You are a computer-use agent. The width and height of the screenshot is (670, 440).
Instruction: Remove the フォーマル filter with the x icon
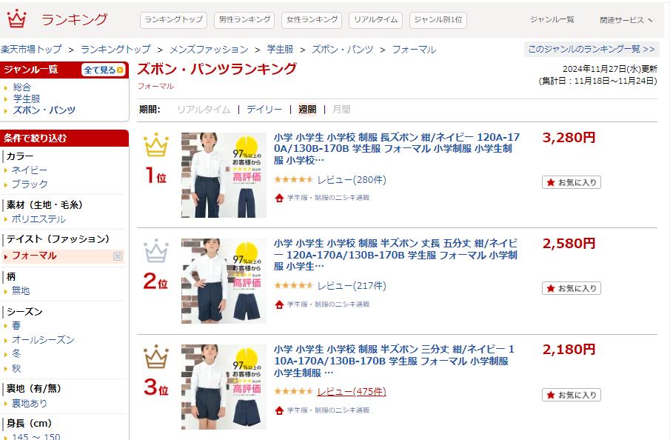tap(118, 256)
